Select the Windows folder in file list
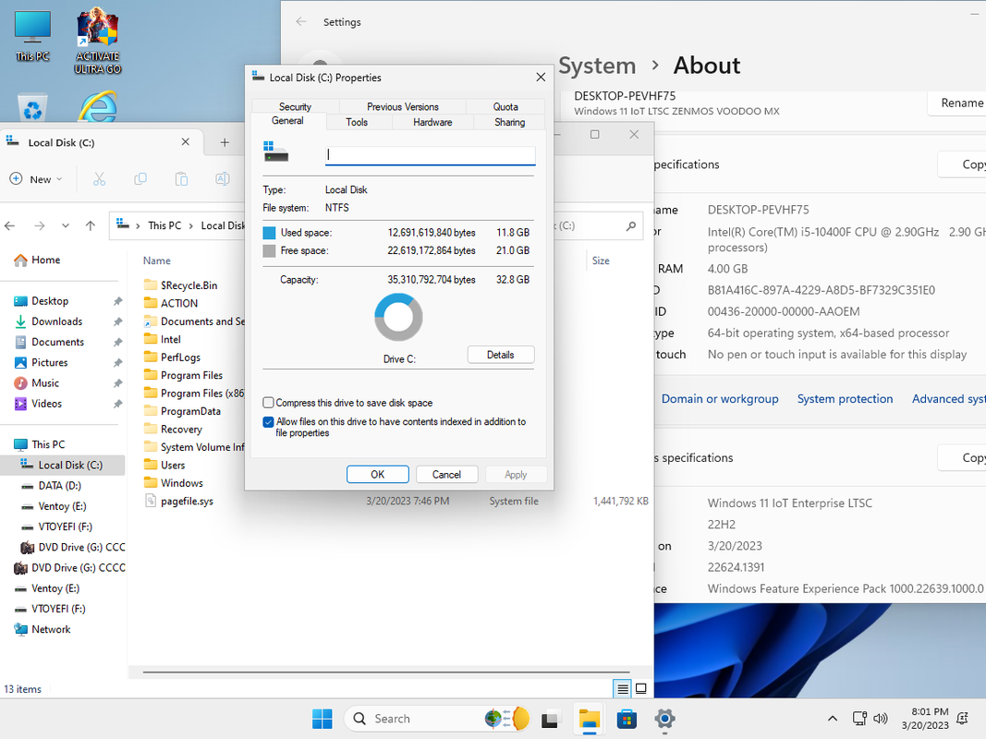The image size is (986, 739). tap(182, 483)
